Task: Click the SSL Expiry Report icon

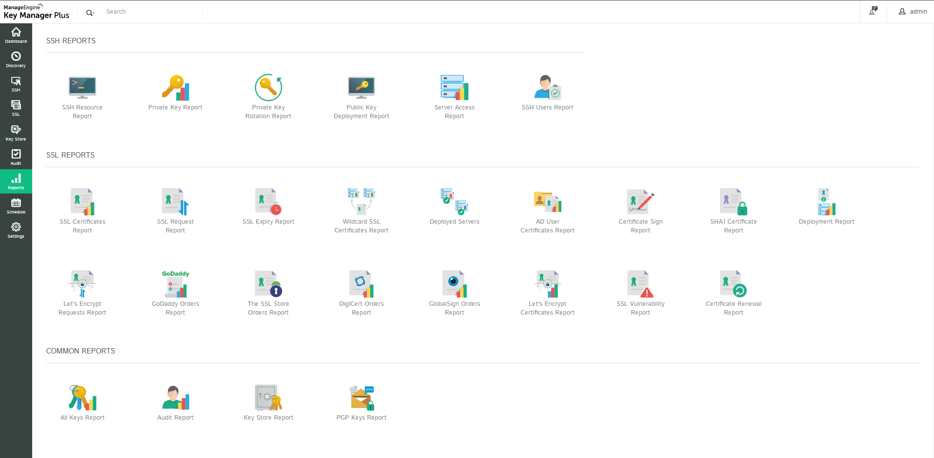Action: (x=268, y=202)
